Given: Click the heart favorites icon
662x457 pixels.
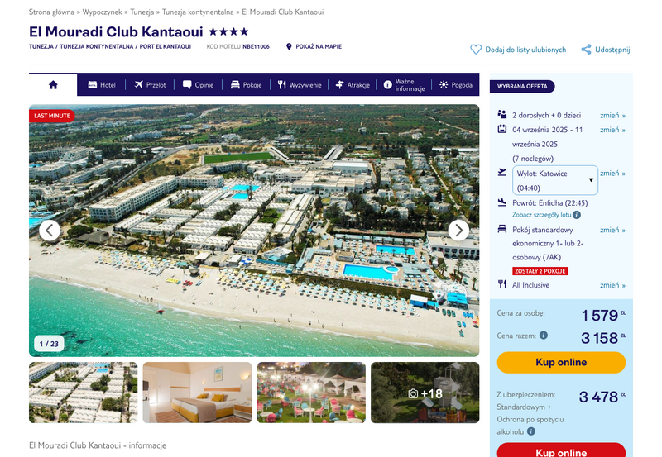Looking at the screenshot, I should 476,50.
